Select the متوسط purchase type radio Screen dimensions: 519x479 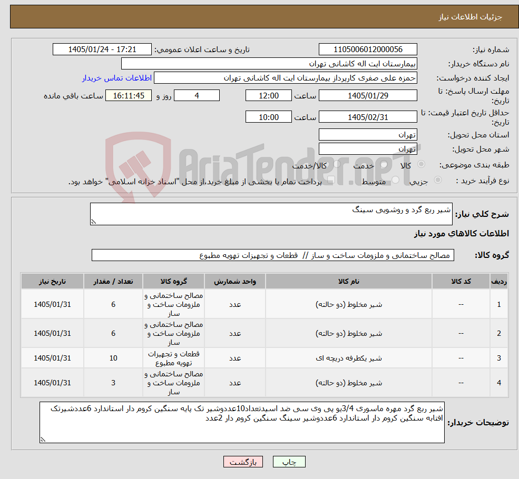396,180
